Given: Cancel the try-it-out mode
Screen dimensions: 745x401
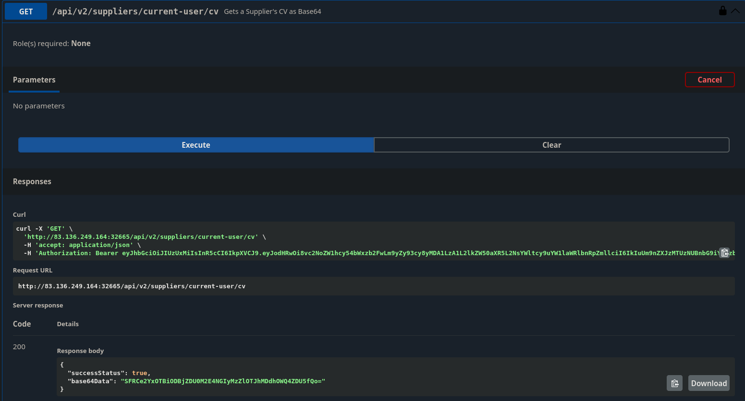Looking at the screenshot, I should pos(709,80).
